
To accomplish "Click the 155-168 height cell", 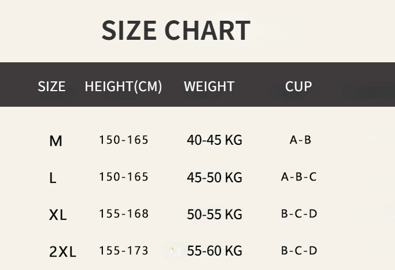I will [x=124, y=213].
